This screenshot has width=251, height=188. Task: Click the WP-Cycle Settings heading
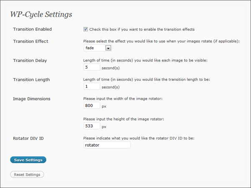[x=41, y=14]
